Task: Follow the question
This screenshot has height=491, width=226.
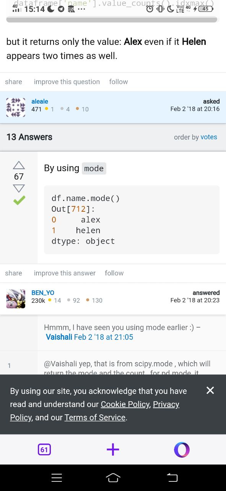Action: pos(119,82)
